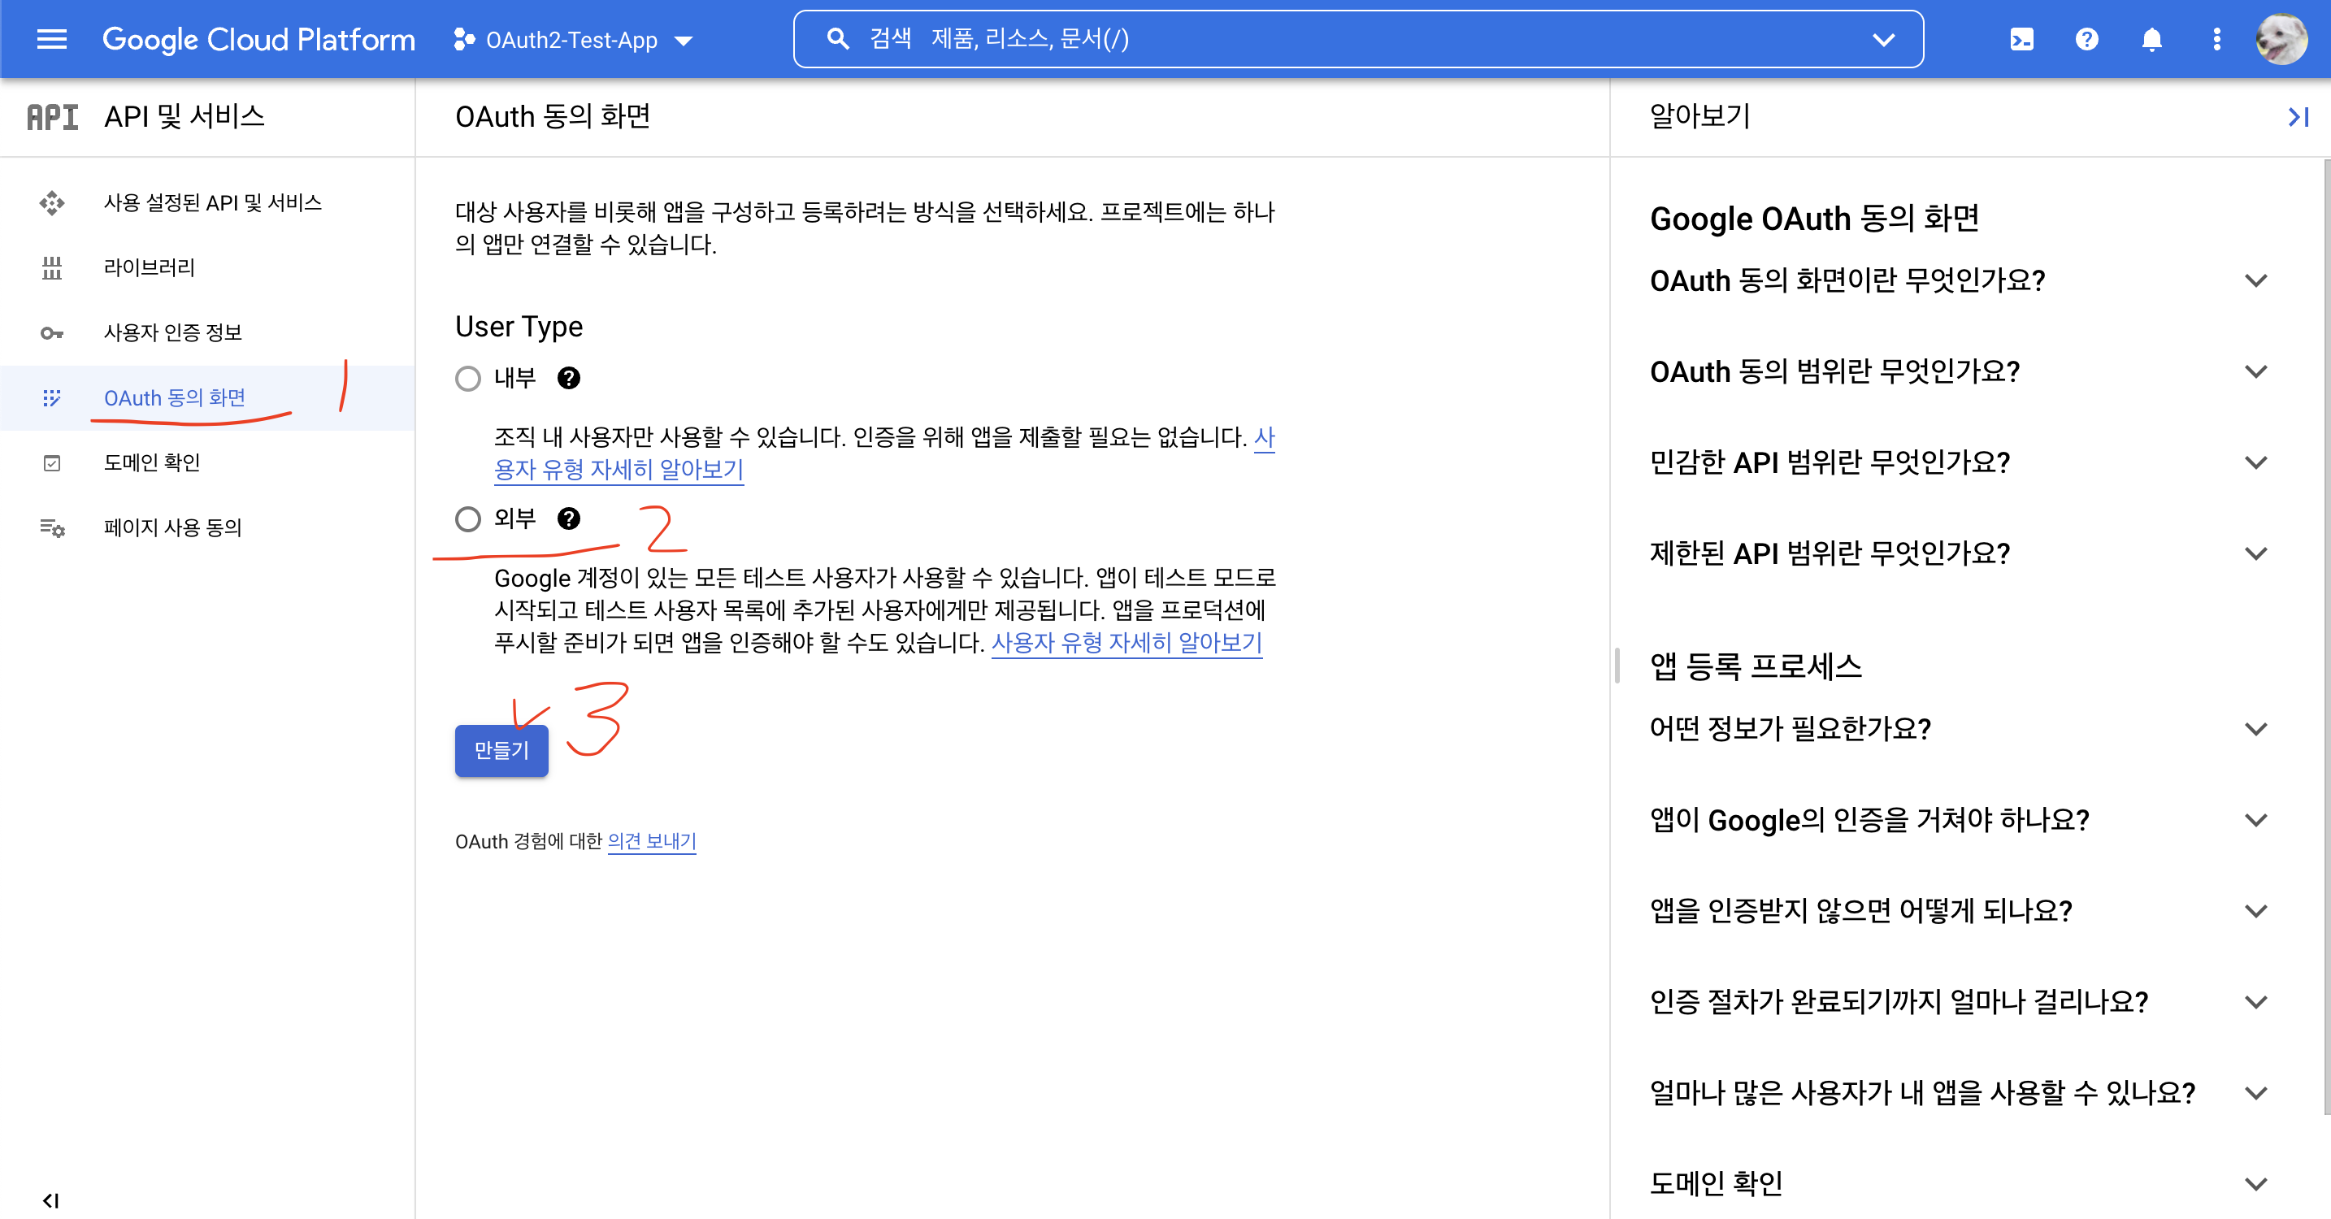Activate Cloud Shell terminal icon
Image resolution: width=2331 pixels, height=1219 pixels.
[2021, 39]
